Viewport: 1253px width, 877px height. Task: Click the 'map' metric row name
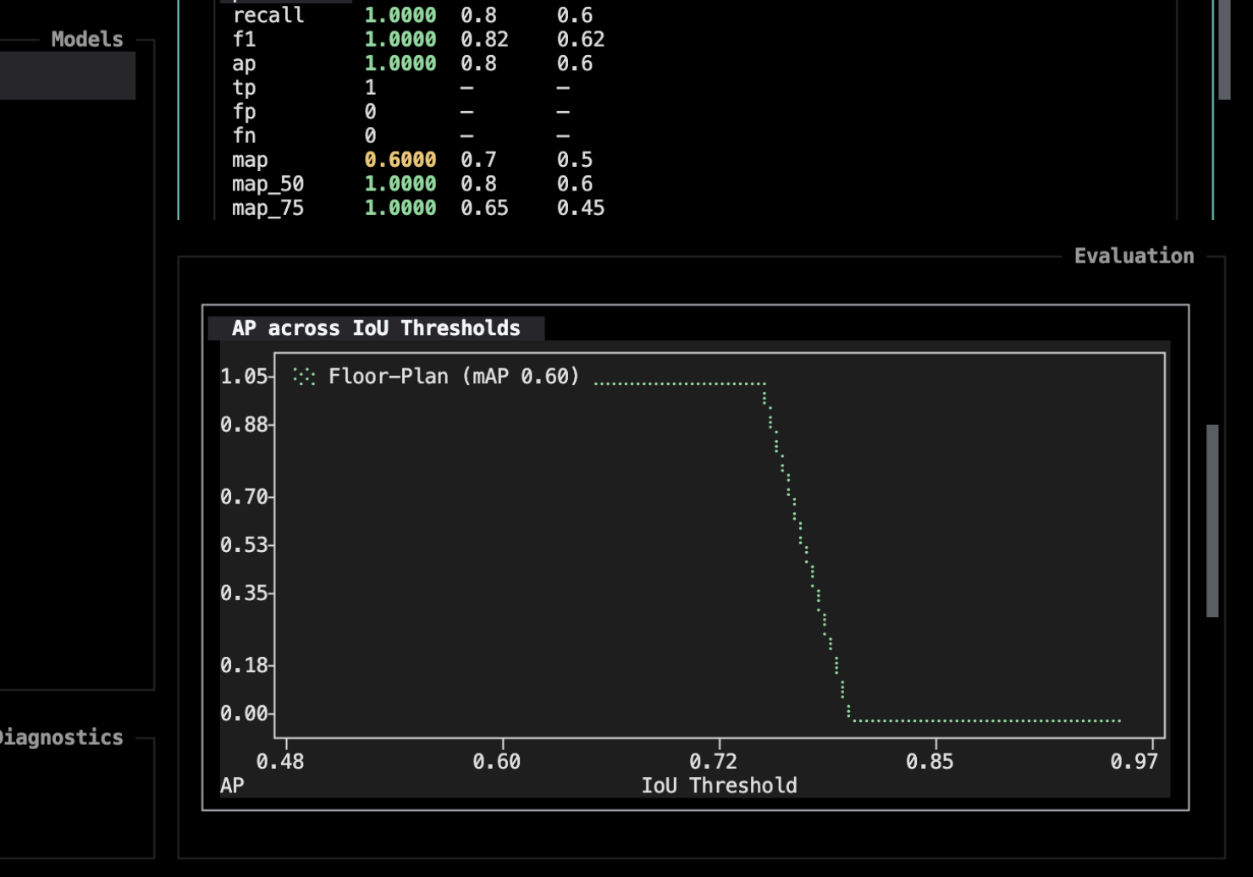[x=250, y=160]
